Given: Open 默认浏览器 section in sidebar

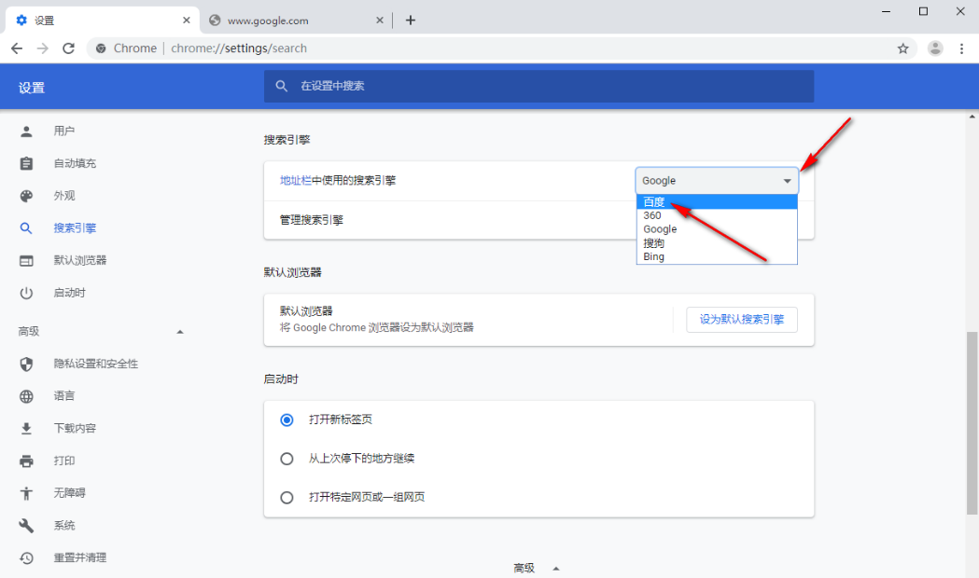Looking at the screenshot, I should (x=80, y=261).
